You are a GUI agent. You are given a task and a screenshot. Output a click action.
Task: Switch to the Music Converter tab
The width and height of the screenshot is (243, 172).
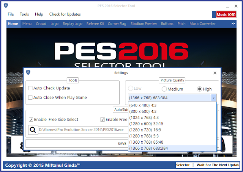click(x=202, y=23)
